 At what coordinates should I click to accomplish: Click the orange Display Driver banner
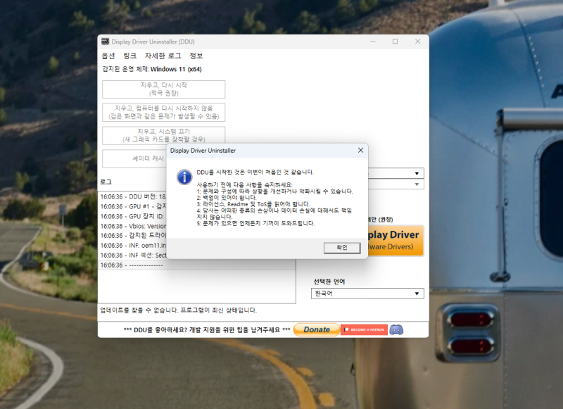pyautogui.click(x=396, y=241)
